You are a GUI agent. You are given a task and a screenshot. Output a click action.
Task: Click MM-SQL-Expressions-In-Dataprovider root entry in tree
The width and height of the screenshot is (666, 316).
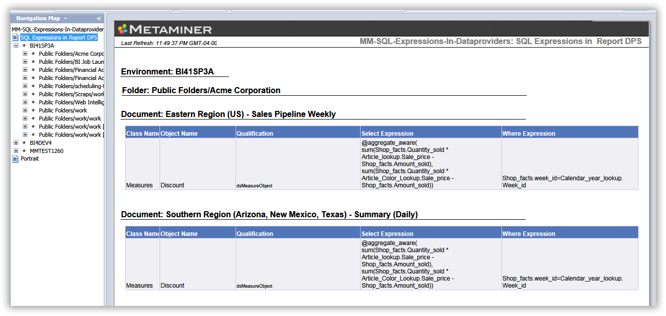(x=58, y=29)
